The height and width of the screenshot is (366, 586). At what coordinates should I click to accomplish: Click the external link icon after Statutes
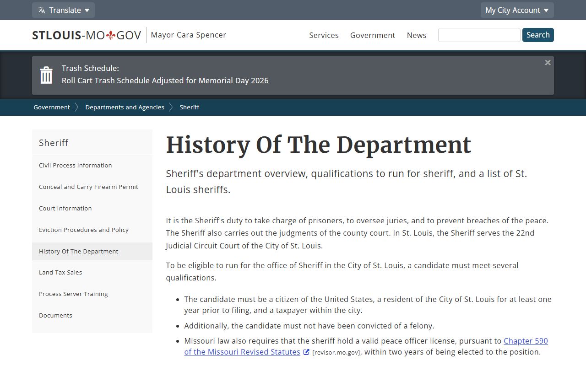[306, 352]
